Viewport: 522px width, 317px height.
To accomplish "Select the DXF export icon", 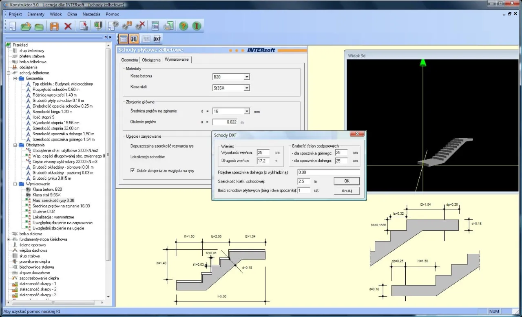I will 157,39.
